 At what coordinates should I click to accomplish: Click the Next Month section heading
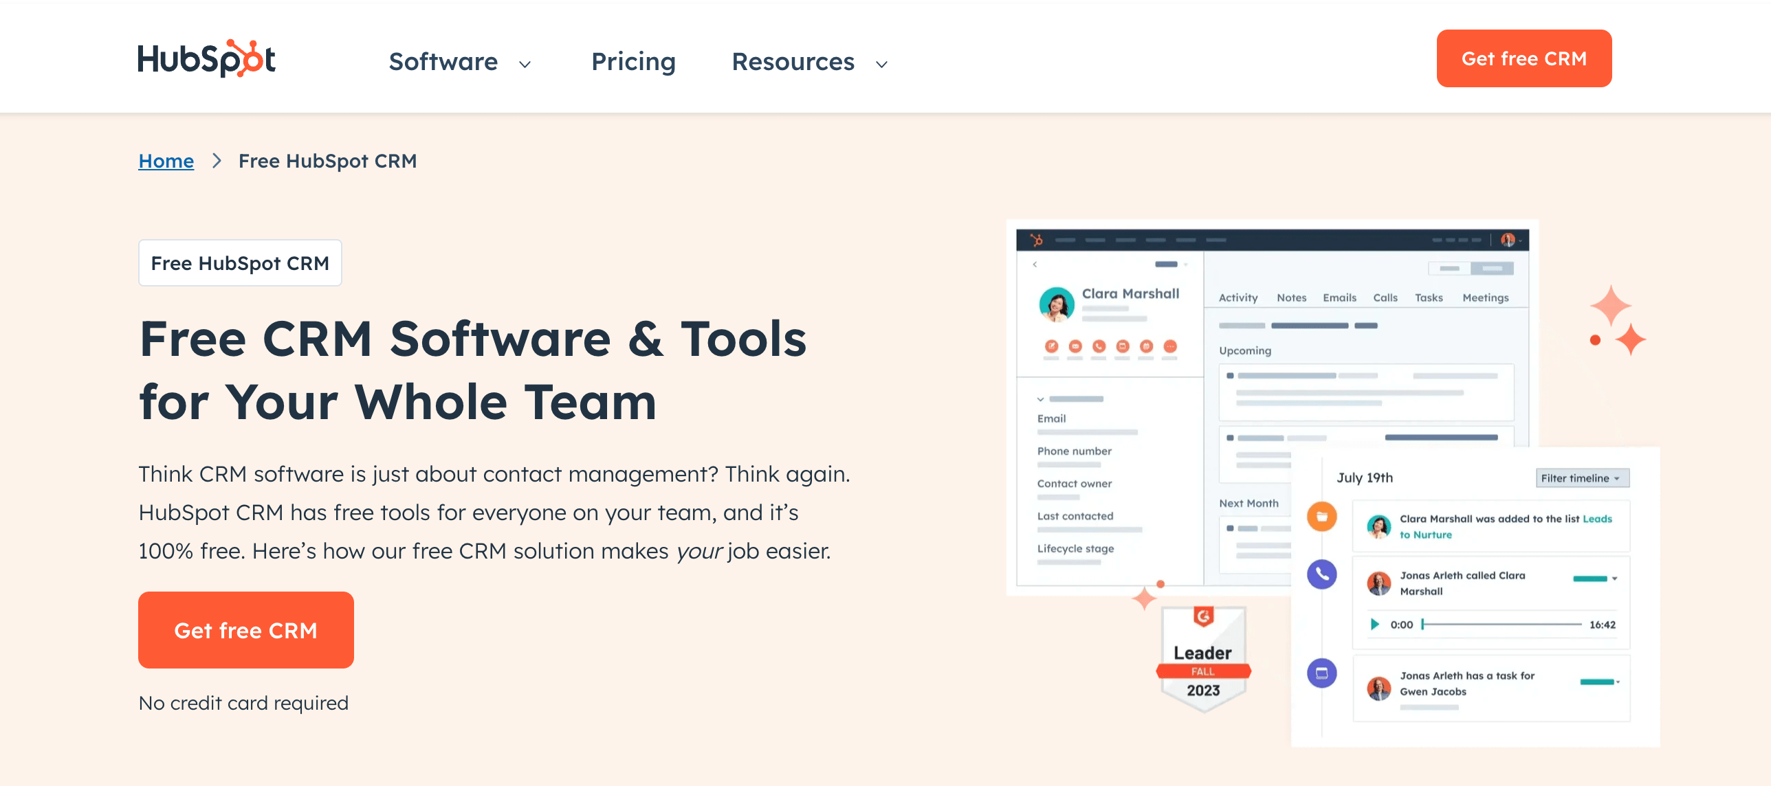click(1248, 503)
